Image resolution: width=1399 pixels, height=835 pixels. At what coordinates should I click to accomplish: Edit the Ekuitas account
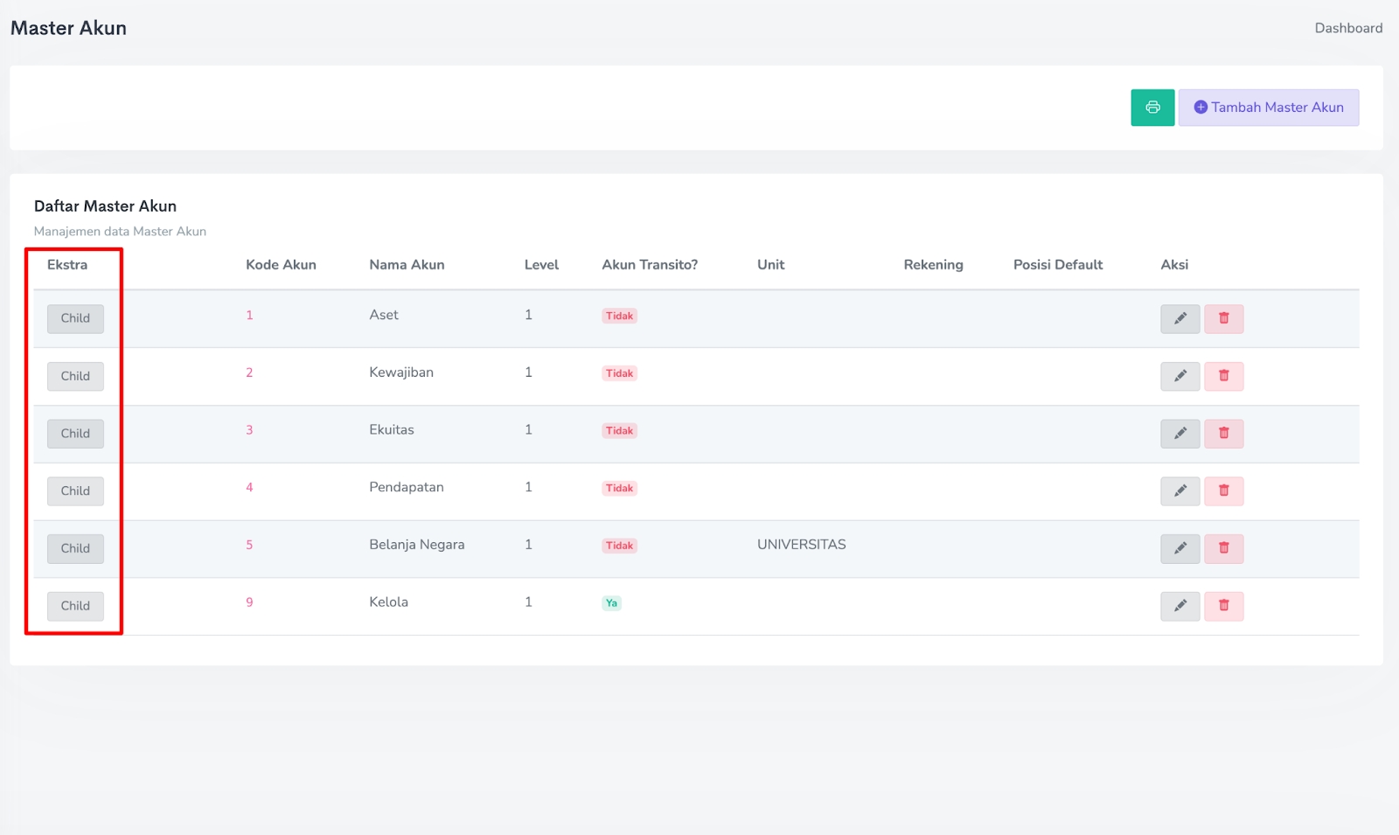(x=1180, y=434)
